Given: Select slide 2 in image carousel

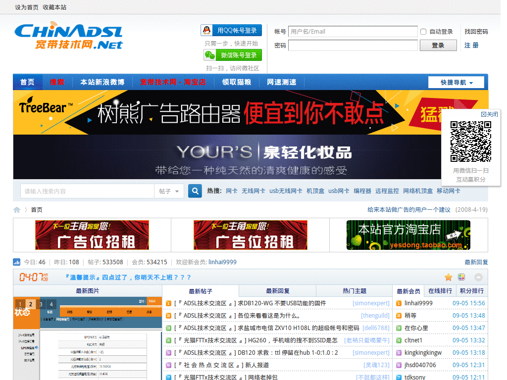Looking at the screenshot, I should (30, 304).
